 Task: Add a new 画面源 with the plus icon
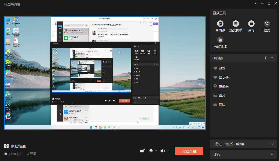pos(266,58)
